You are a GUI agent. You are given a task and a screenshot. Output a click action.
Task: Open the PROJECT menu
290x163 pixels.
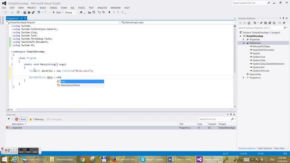pos(32,8)
